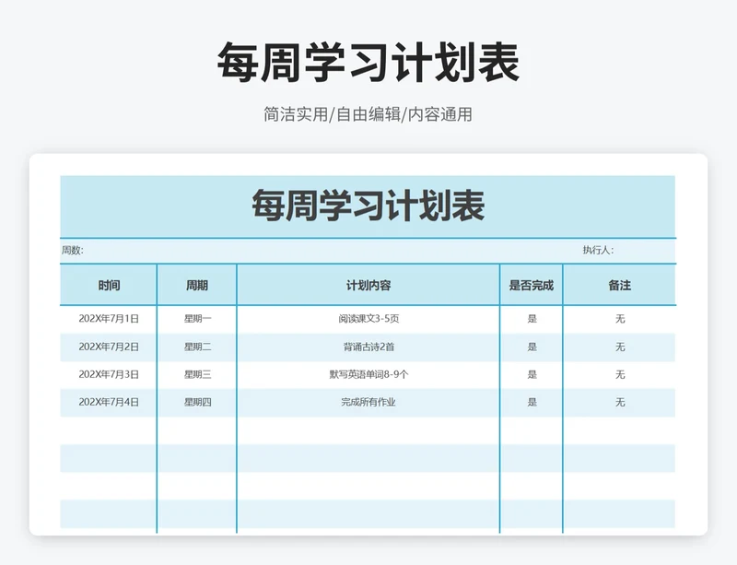Screen dimensions: 737x565
Task: Click the plan cell 背诵古诗2首
Action: (368, 347)
